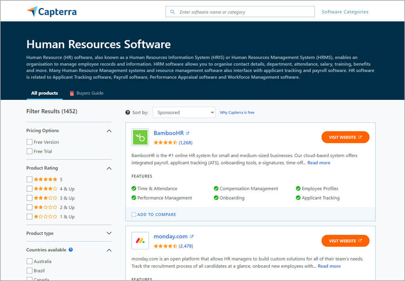405x281 pixels.
Task: Click the Countries available info icon
Action: point(71,250)
